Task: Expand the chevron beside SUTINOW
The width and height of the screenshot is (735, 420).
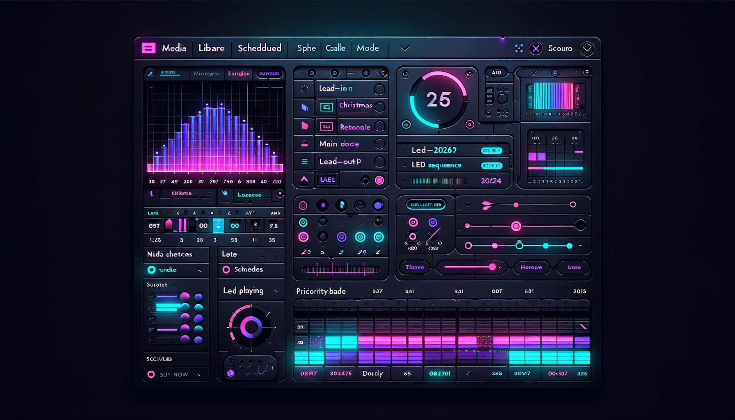Action: (x=198, y=374)
